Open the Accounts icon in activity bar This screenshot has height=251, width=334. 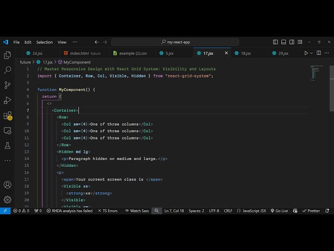tap(7, 185)
